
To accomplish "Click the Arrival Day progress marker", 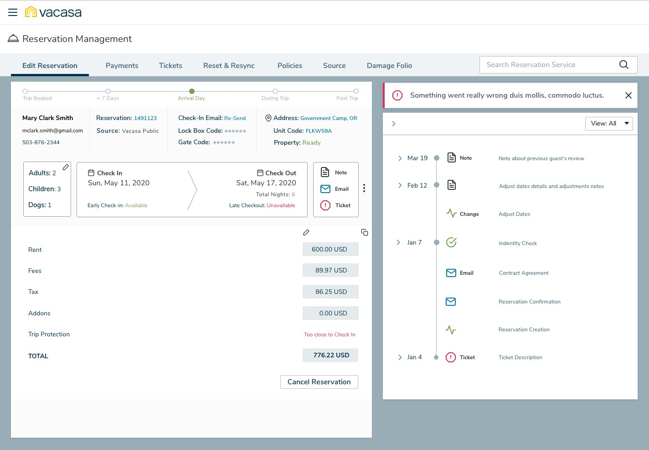I will coord(192,91).
